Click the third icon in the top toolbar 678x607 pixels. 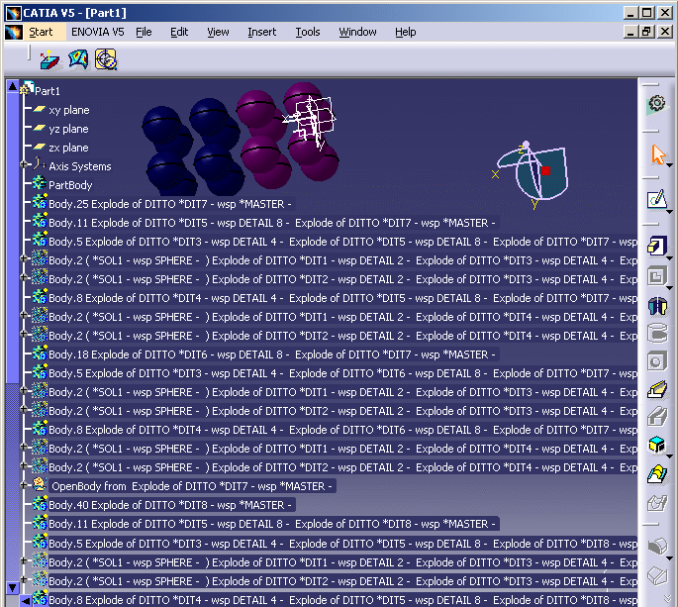click(105, 60)
